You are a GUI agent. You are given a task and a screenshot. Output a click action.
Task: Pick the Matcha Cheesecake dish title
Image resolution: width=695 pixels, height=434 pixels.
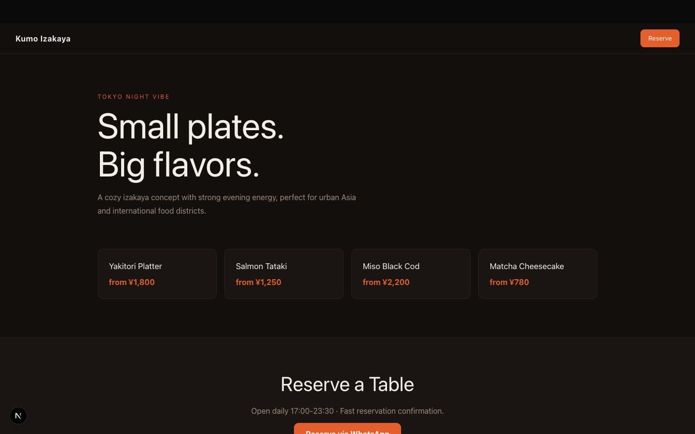pyautogui.click(x=527, y=266)
